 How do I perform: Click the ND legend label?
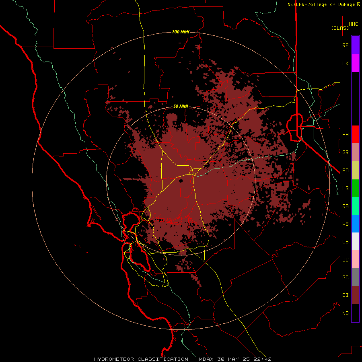coord(345,313)
